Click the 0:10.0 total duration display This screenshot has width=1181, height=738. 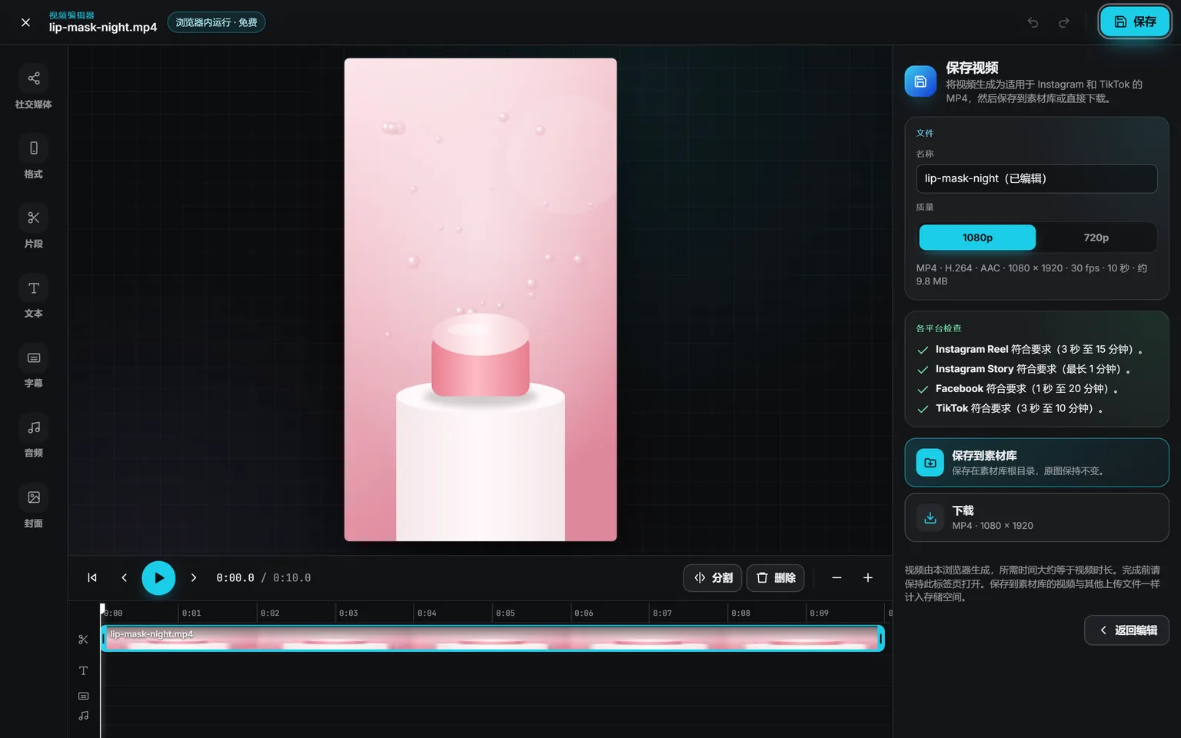(x=292, y=578)
